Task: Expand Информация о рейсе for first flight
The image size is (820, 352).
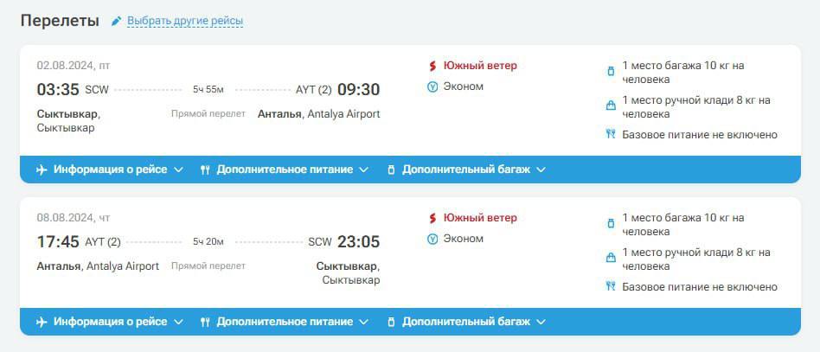Action: [x=110, y=170]
